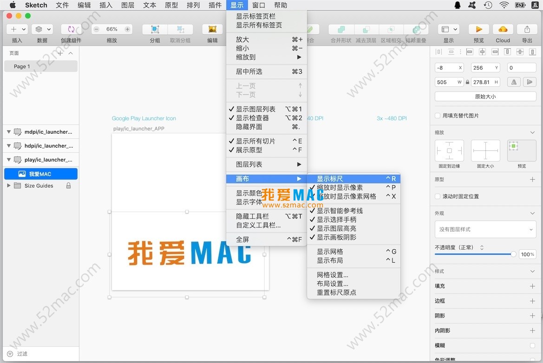Click the 减去顶层 (subtract) toolbar icon
The width and height of the screenshot is (543, 363).
pos(366,29)
